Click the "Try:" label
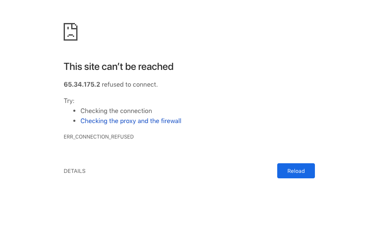This screenshot has width=366, height=252. coord(69,101)
